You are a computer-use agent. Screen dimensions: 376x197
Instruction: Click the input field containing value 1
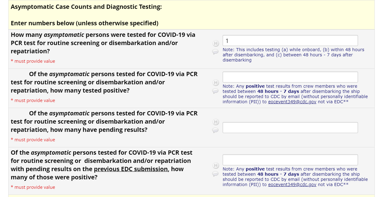point(290,40)
